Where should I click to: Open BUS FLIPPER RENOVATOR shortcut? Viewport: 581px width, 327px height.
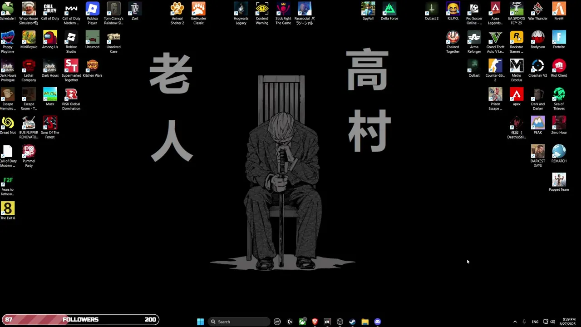(x=29, y=128)
